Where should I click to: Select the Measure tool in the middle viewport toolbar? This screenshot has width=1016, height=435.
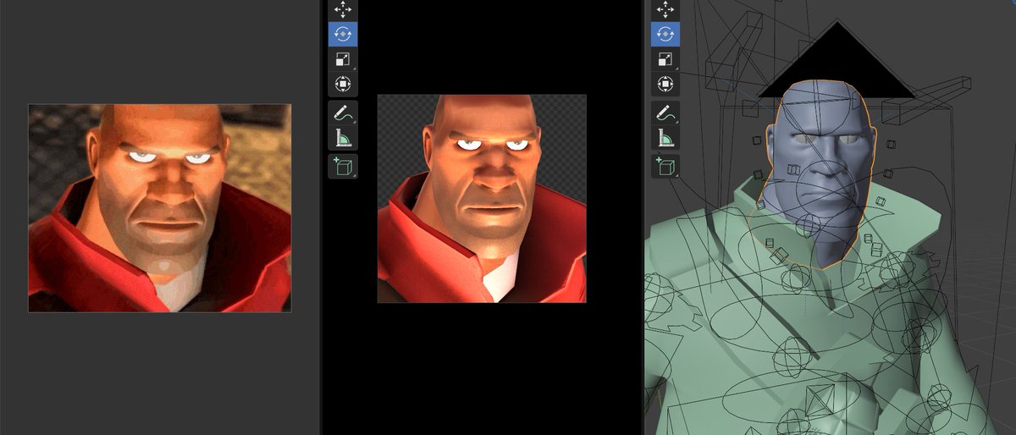(342, 138)
